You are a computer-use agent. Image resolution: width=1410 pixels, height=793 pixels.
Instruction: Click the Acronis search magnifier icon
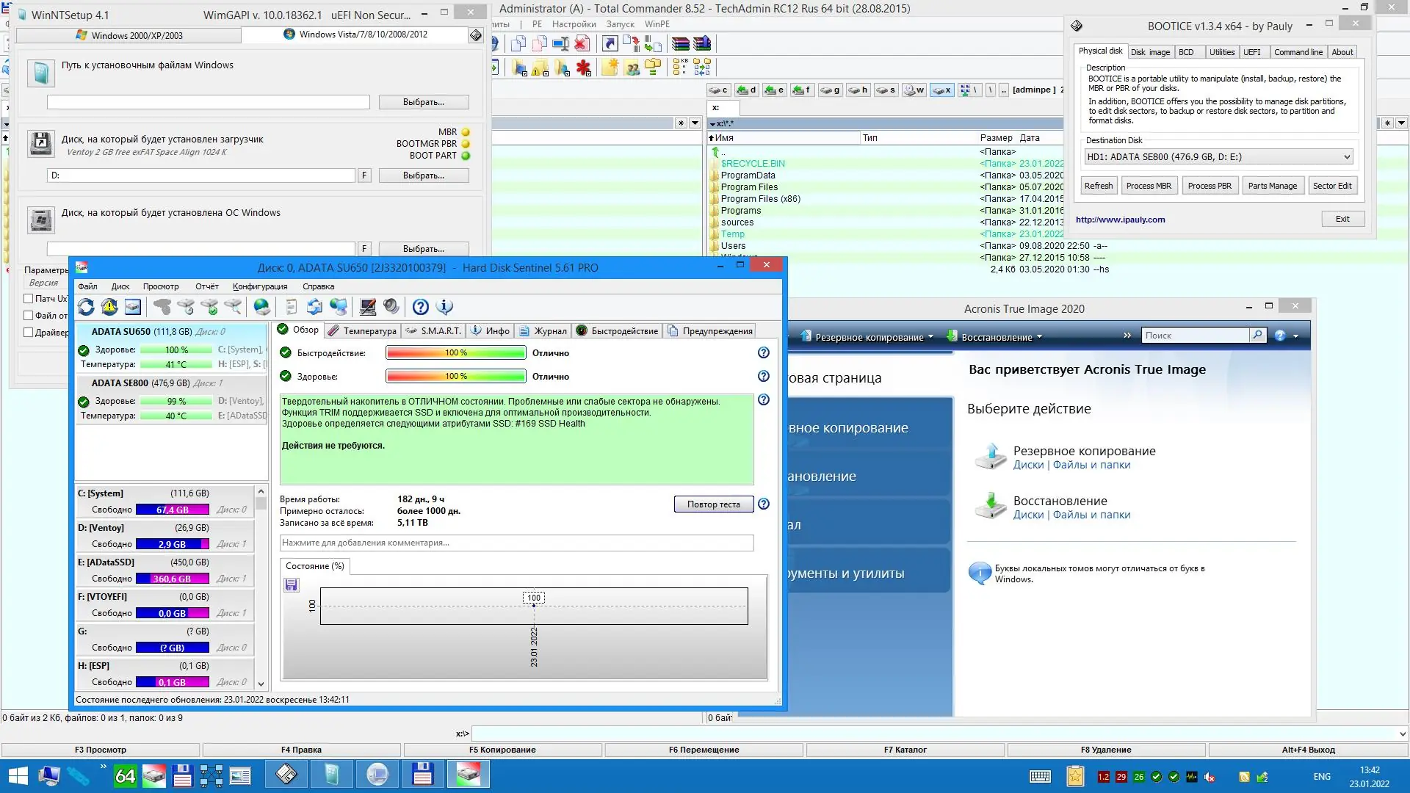(x=1257, y=336)
